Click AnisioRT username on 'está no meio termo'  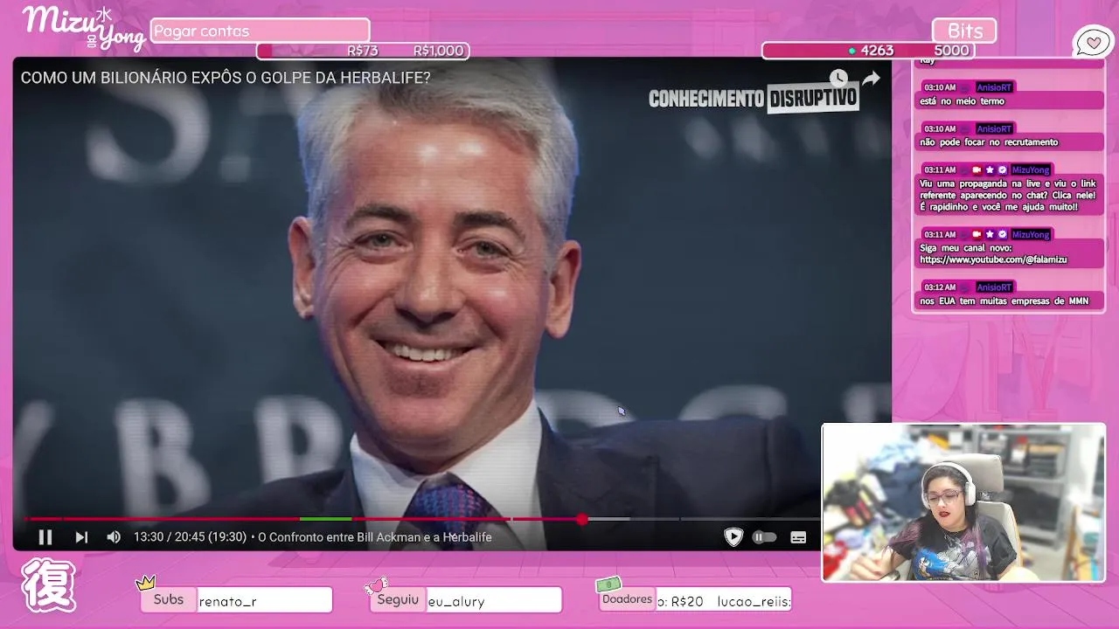tap(994, 87)
